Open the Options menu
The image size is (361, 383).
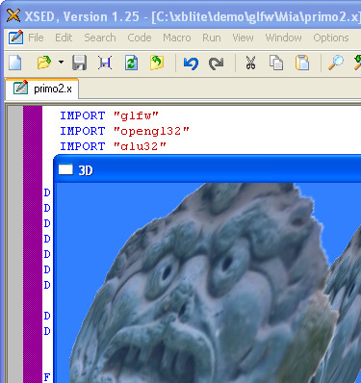pyautogui.click(x=331, y=38)
